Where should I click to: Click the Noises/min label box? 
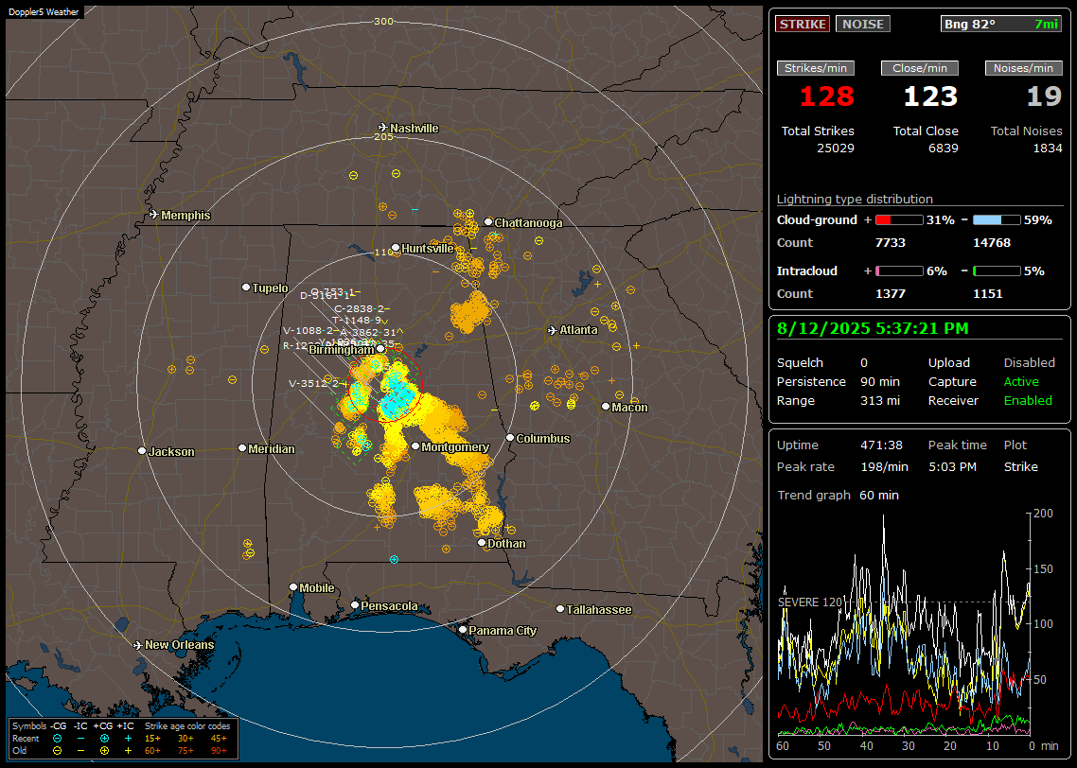1023,68
